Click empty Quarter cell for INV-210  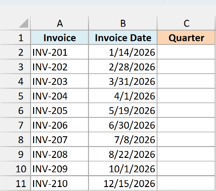click(186, 183)
